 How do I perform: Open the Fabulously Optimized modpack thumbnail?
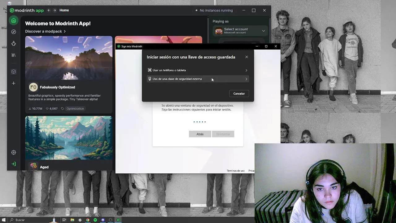(x=69, y=58)
